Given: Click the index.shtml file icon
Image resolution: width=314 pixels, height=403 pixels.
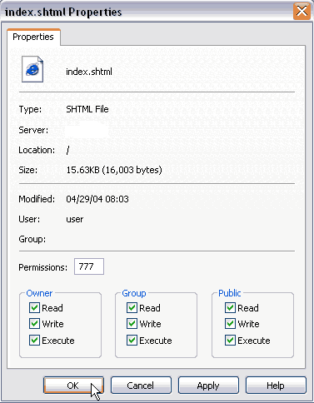Looking at the screenshot, I should [32, 69].
